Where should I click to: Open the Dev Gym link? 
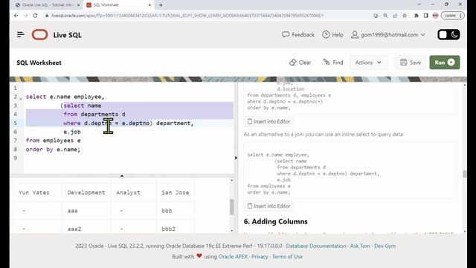tap(385, 246)
